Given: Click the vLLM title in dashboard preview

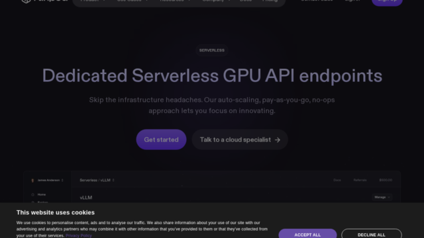Looking at the screenshot, I should click(86, 198).
